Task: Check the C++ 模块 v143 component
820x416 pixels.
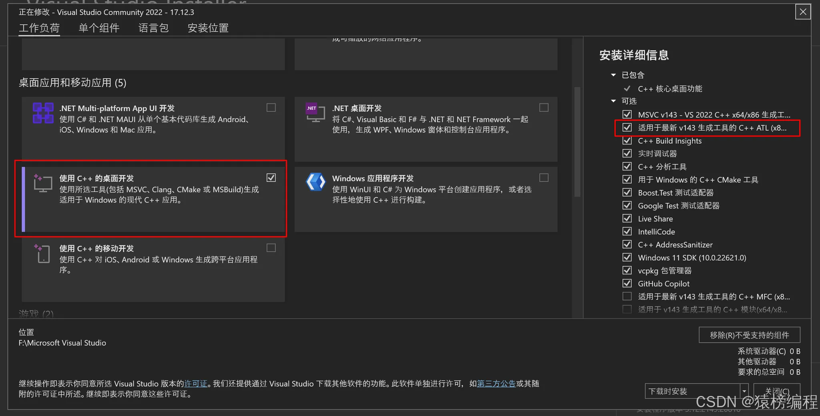Action: click(x=627, y=309)
